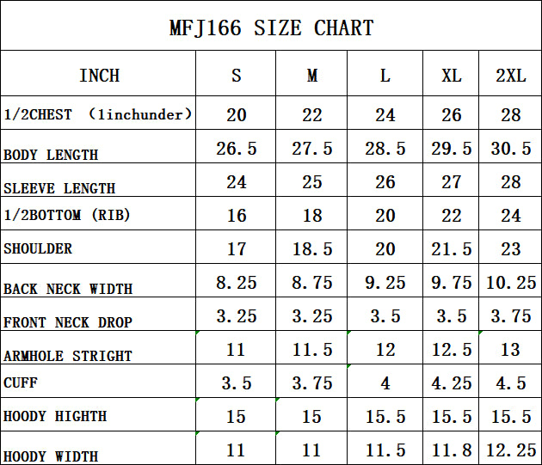Select the HOODY WIDTH row label
The image size is (542, 465).
click(51, 456)
